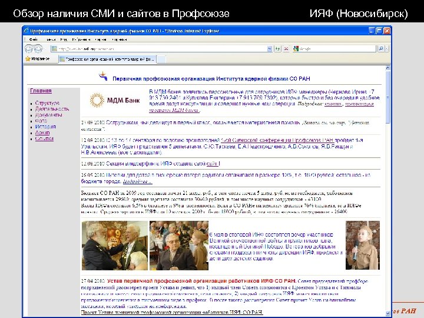Open the windsurfing section сайт link
Viewport: 424px width, 318px height.
213,164
